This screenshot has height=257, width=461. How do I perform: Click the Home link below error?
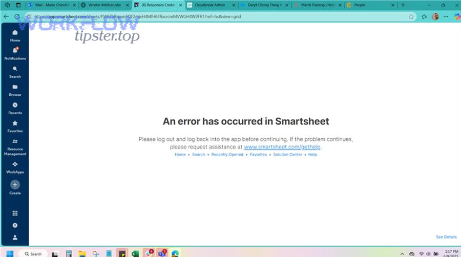click(x=180, y=155)
